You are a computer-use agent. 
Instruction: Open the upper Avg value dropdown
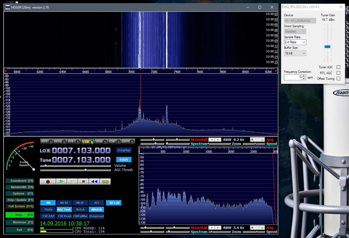(257, 140)
